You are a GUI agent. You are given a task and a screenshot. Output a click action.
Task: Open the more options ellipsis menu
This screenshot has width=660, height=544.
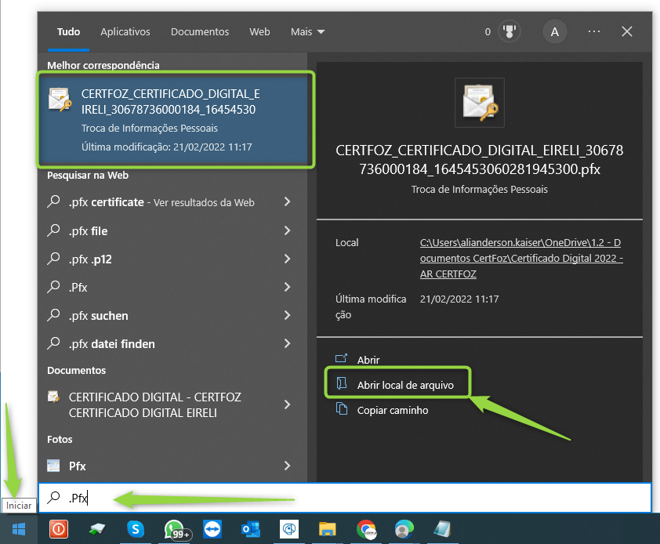coord(593,32)
